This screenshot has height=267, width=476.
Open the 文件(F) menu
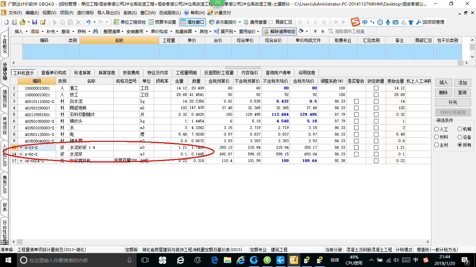pyautogui.click(x=15, y=13)
